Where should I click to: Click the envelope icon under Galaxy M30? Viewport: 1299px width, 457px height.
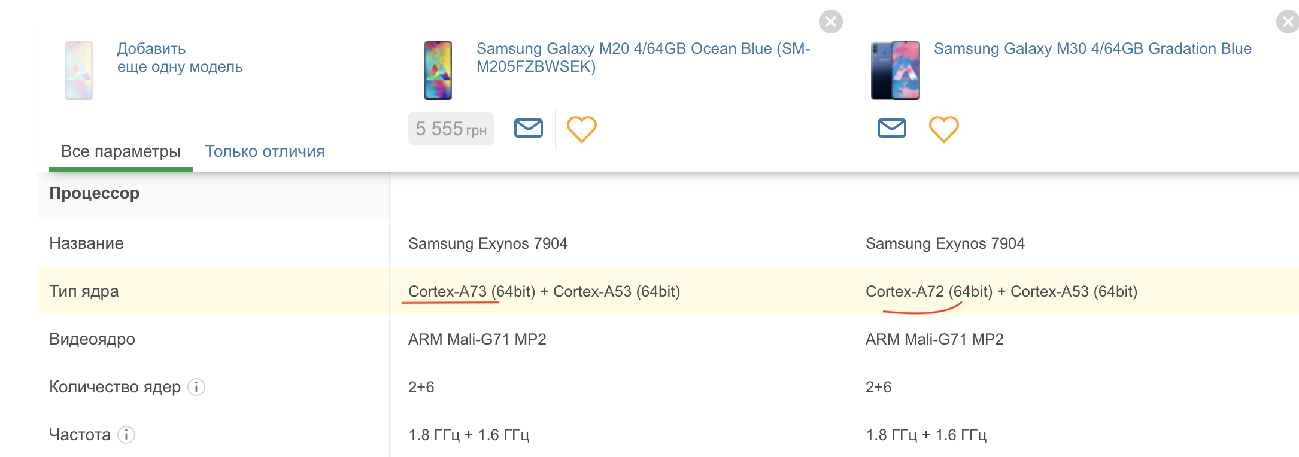pyautogui.click(x=892, y=128)
